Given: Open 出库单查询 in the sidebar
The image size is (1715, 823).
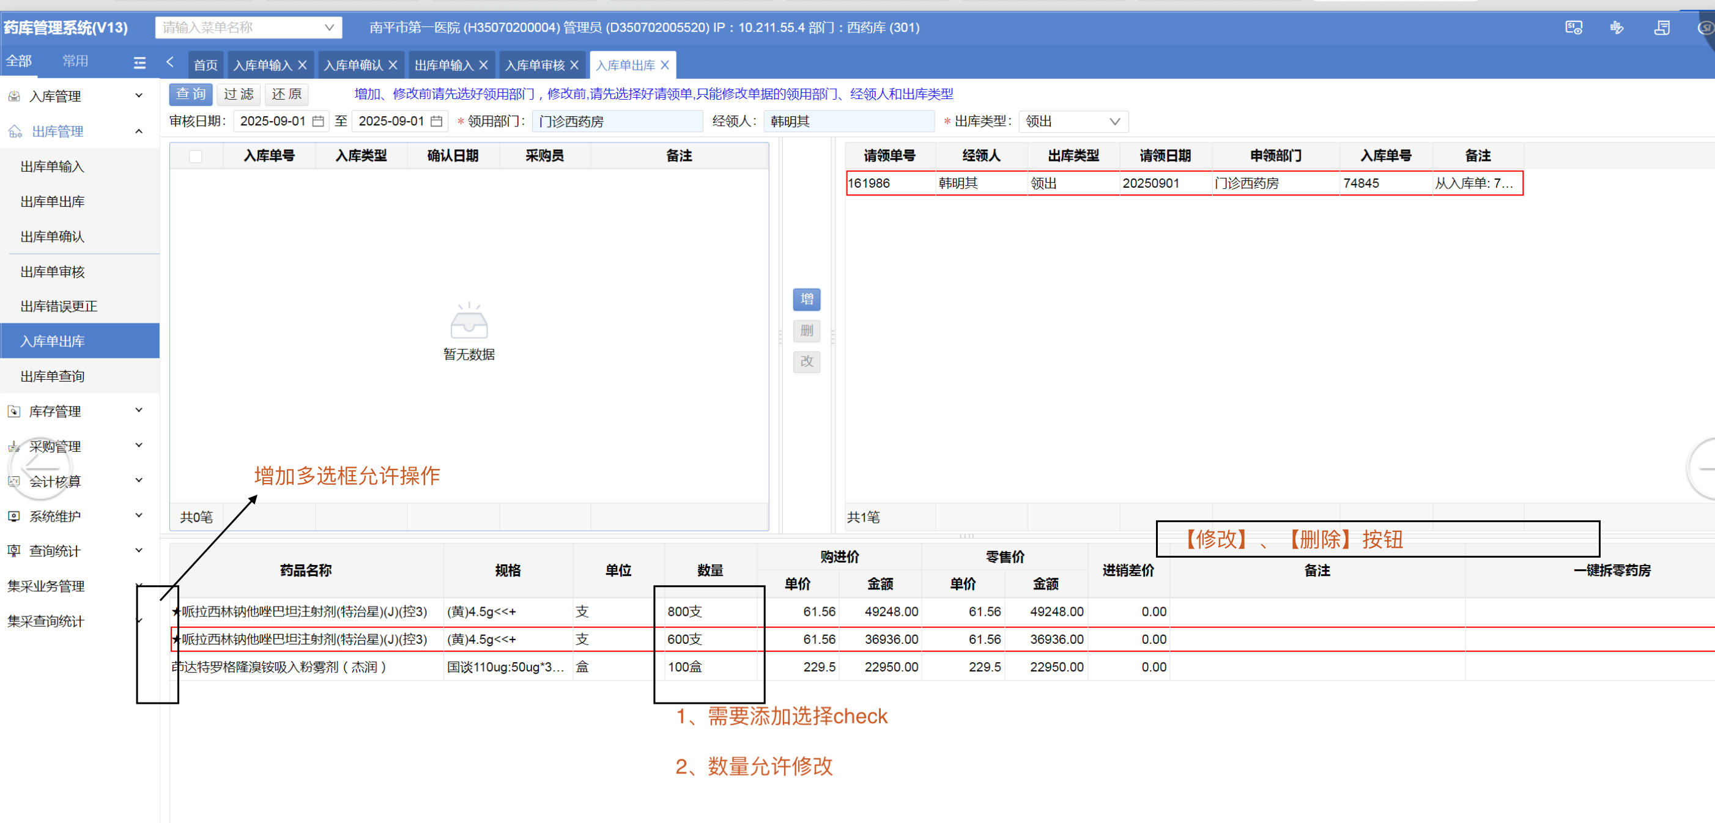Looking at the screenshot, I should coord(53,377).
